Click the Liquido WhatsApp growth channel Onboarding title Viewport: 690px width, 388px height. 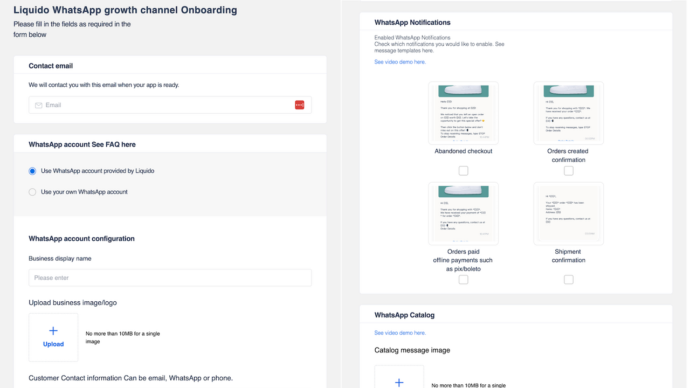[125, 10]
